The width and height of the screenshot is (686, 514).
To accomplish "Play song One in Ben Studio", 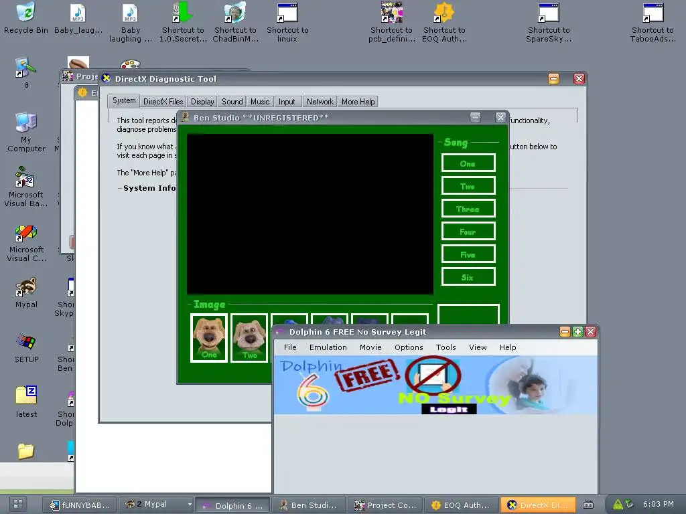I will click(x=468, y=163).
